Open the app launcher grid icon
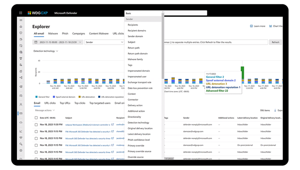 click(21, 13)
